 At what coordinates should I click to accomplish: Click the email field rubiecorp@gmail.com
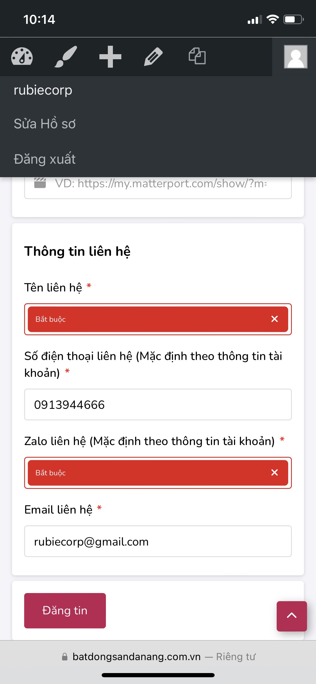158,541
